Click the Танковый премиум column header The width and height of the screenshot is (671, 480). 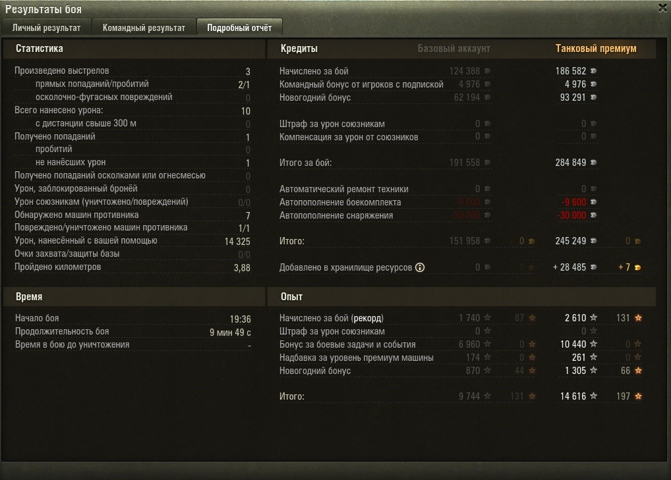(x=596, y=48)
